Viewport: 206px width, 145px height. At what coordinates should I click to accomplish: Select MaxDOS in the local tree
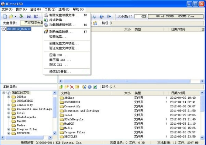pyautogui.click(x=22, y=121)
